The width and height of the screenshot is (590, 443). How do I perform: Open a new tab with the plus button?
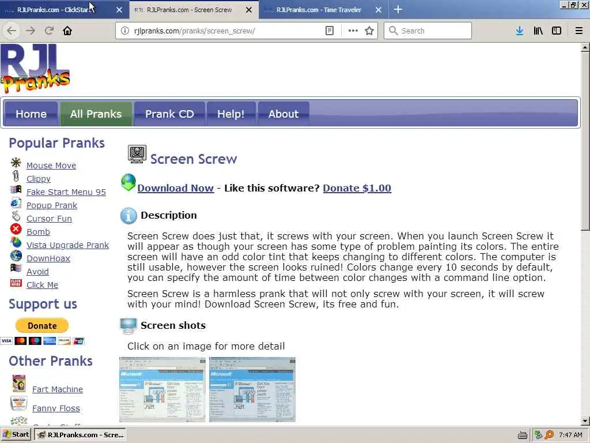click(398, 9)
